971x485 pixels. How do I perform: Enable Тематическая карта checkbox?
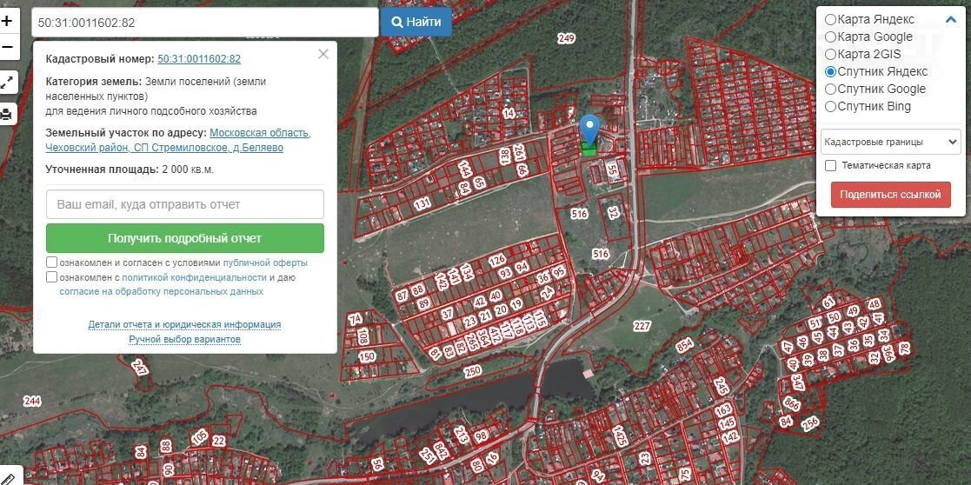(x=831, y=165)
